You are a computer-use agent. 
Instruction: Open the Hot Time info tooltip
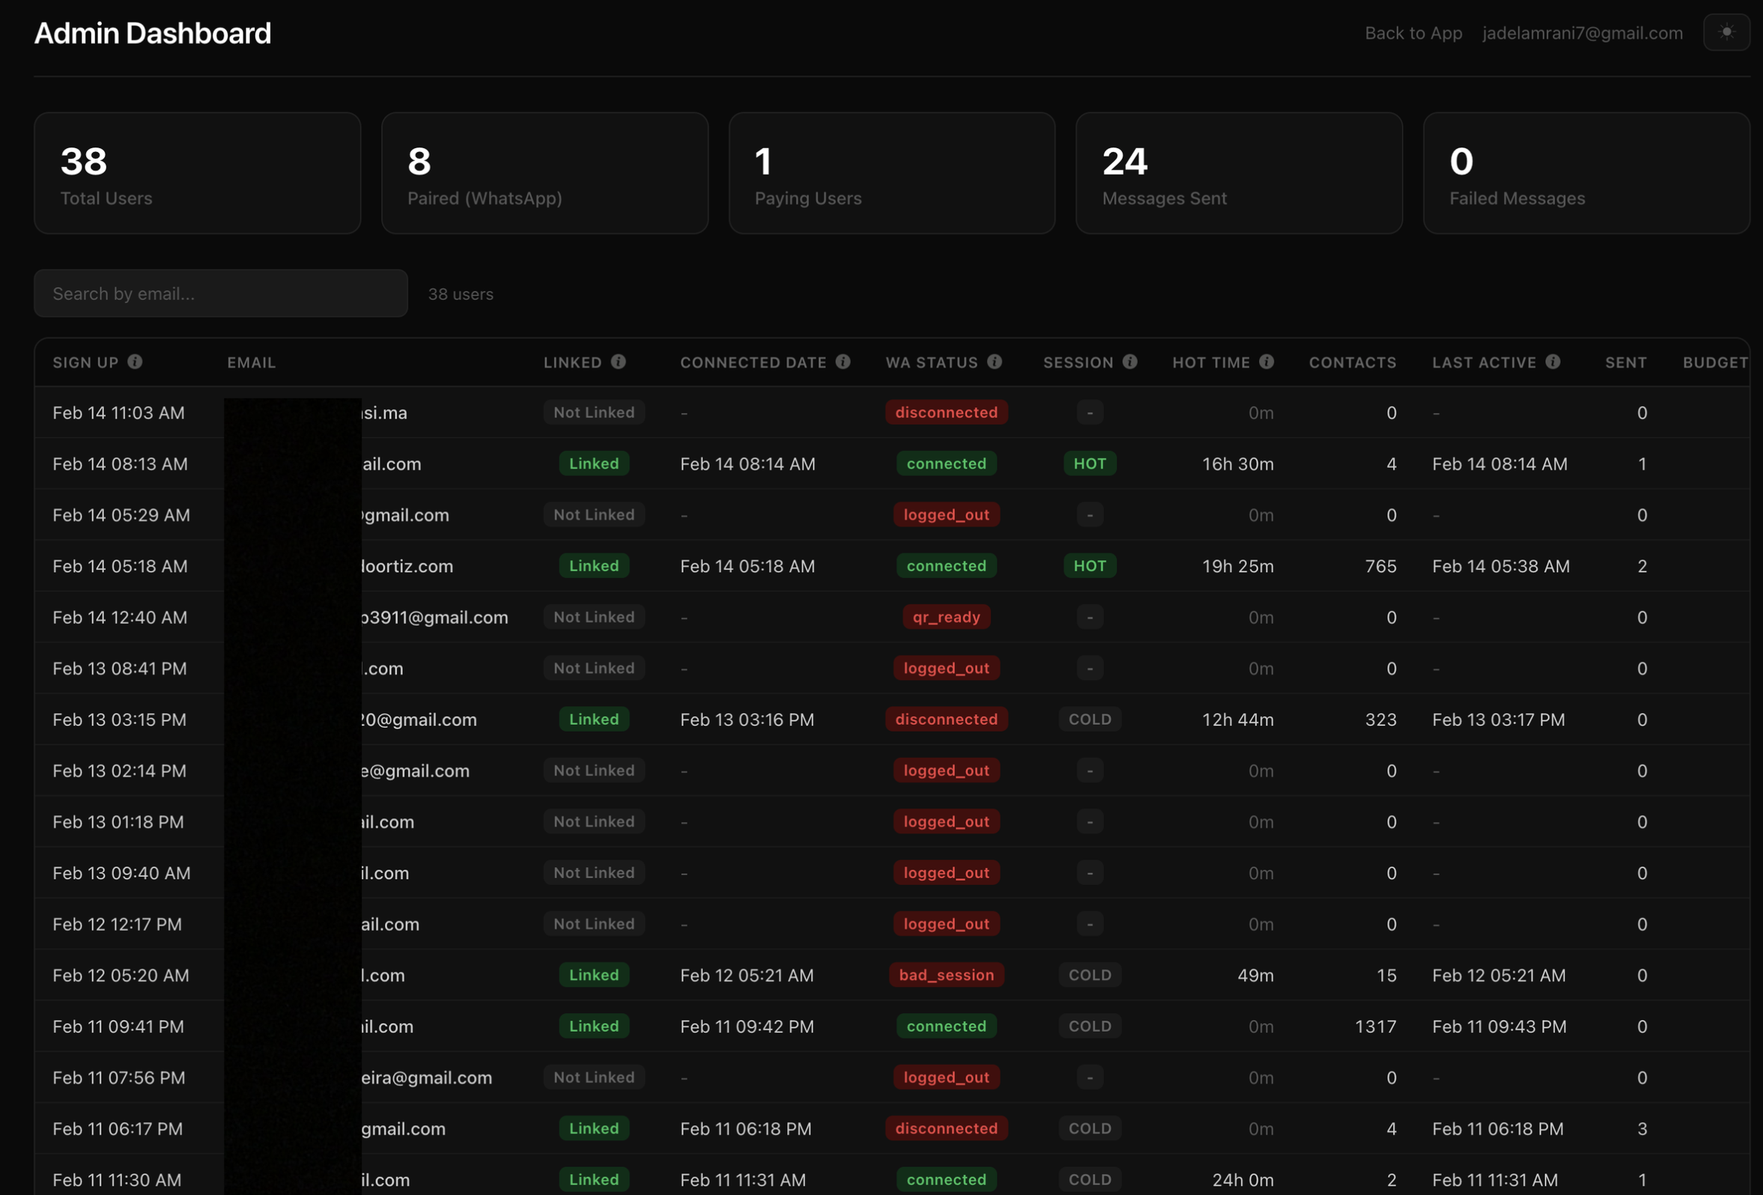click(x=1268, y=362)
